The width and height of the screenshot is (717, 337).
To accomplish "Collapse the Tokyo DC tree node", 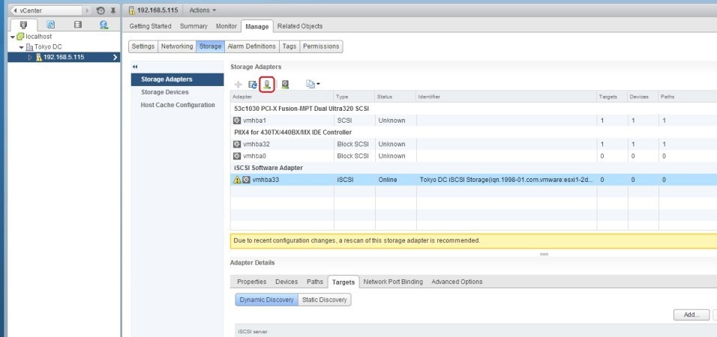I will click(21, 47).
